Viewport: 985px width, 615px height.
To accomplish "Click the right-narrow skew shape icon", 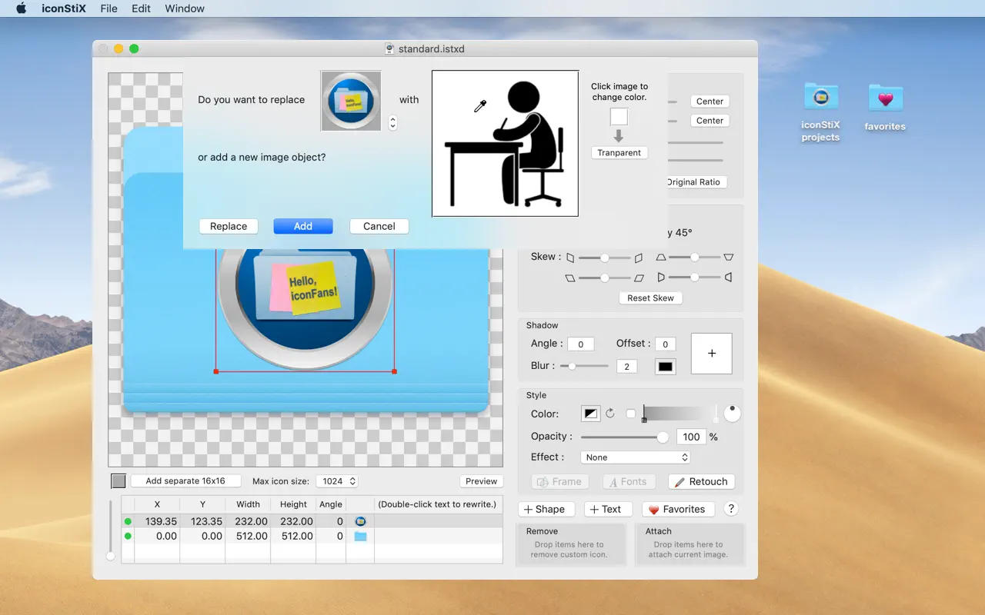I will pos(638,258).
